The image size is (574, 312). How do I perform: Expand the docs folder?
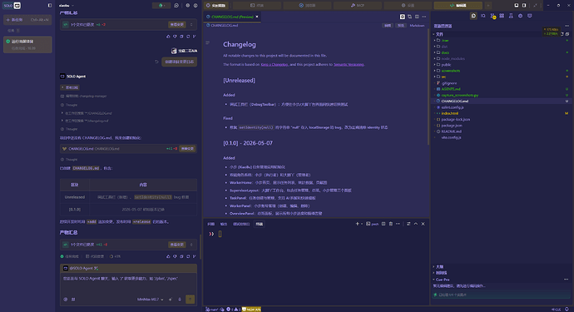click(445, 52)
